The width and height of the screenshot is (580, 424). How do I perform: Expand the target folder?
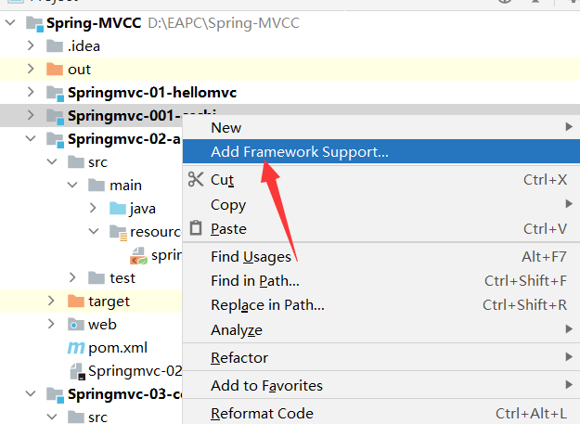click(51, 301)
